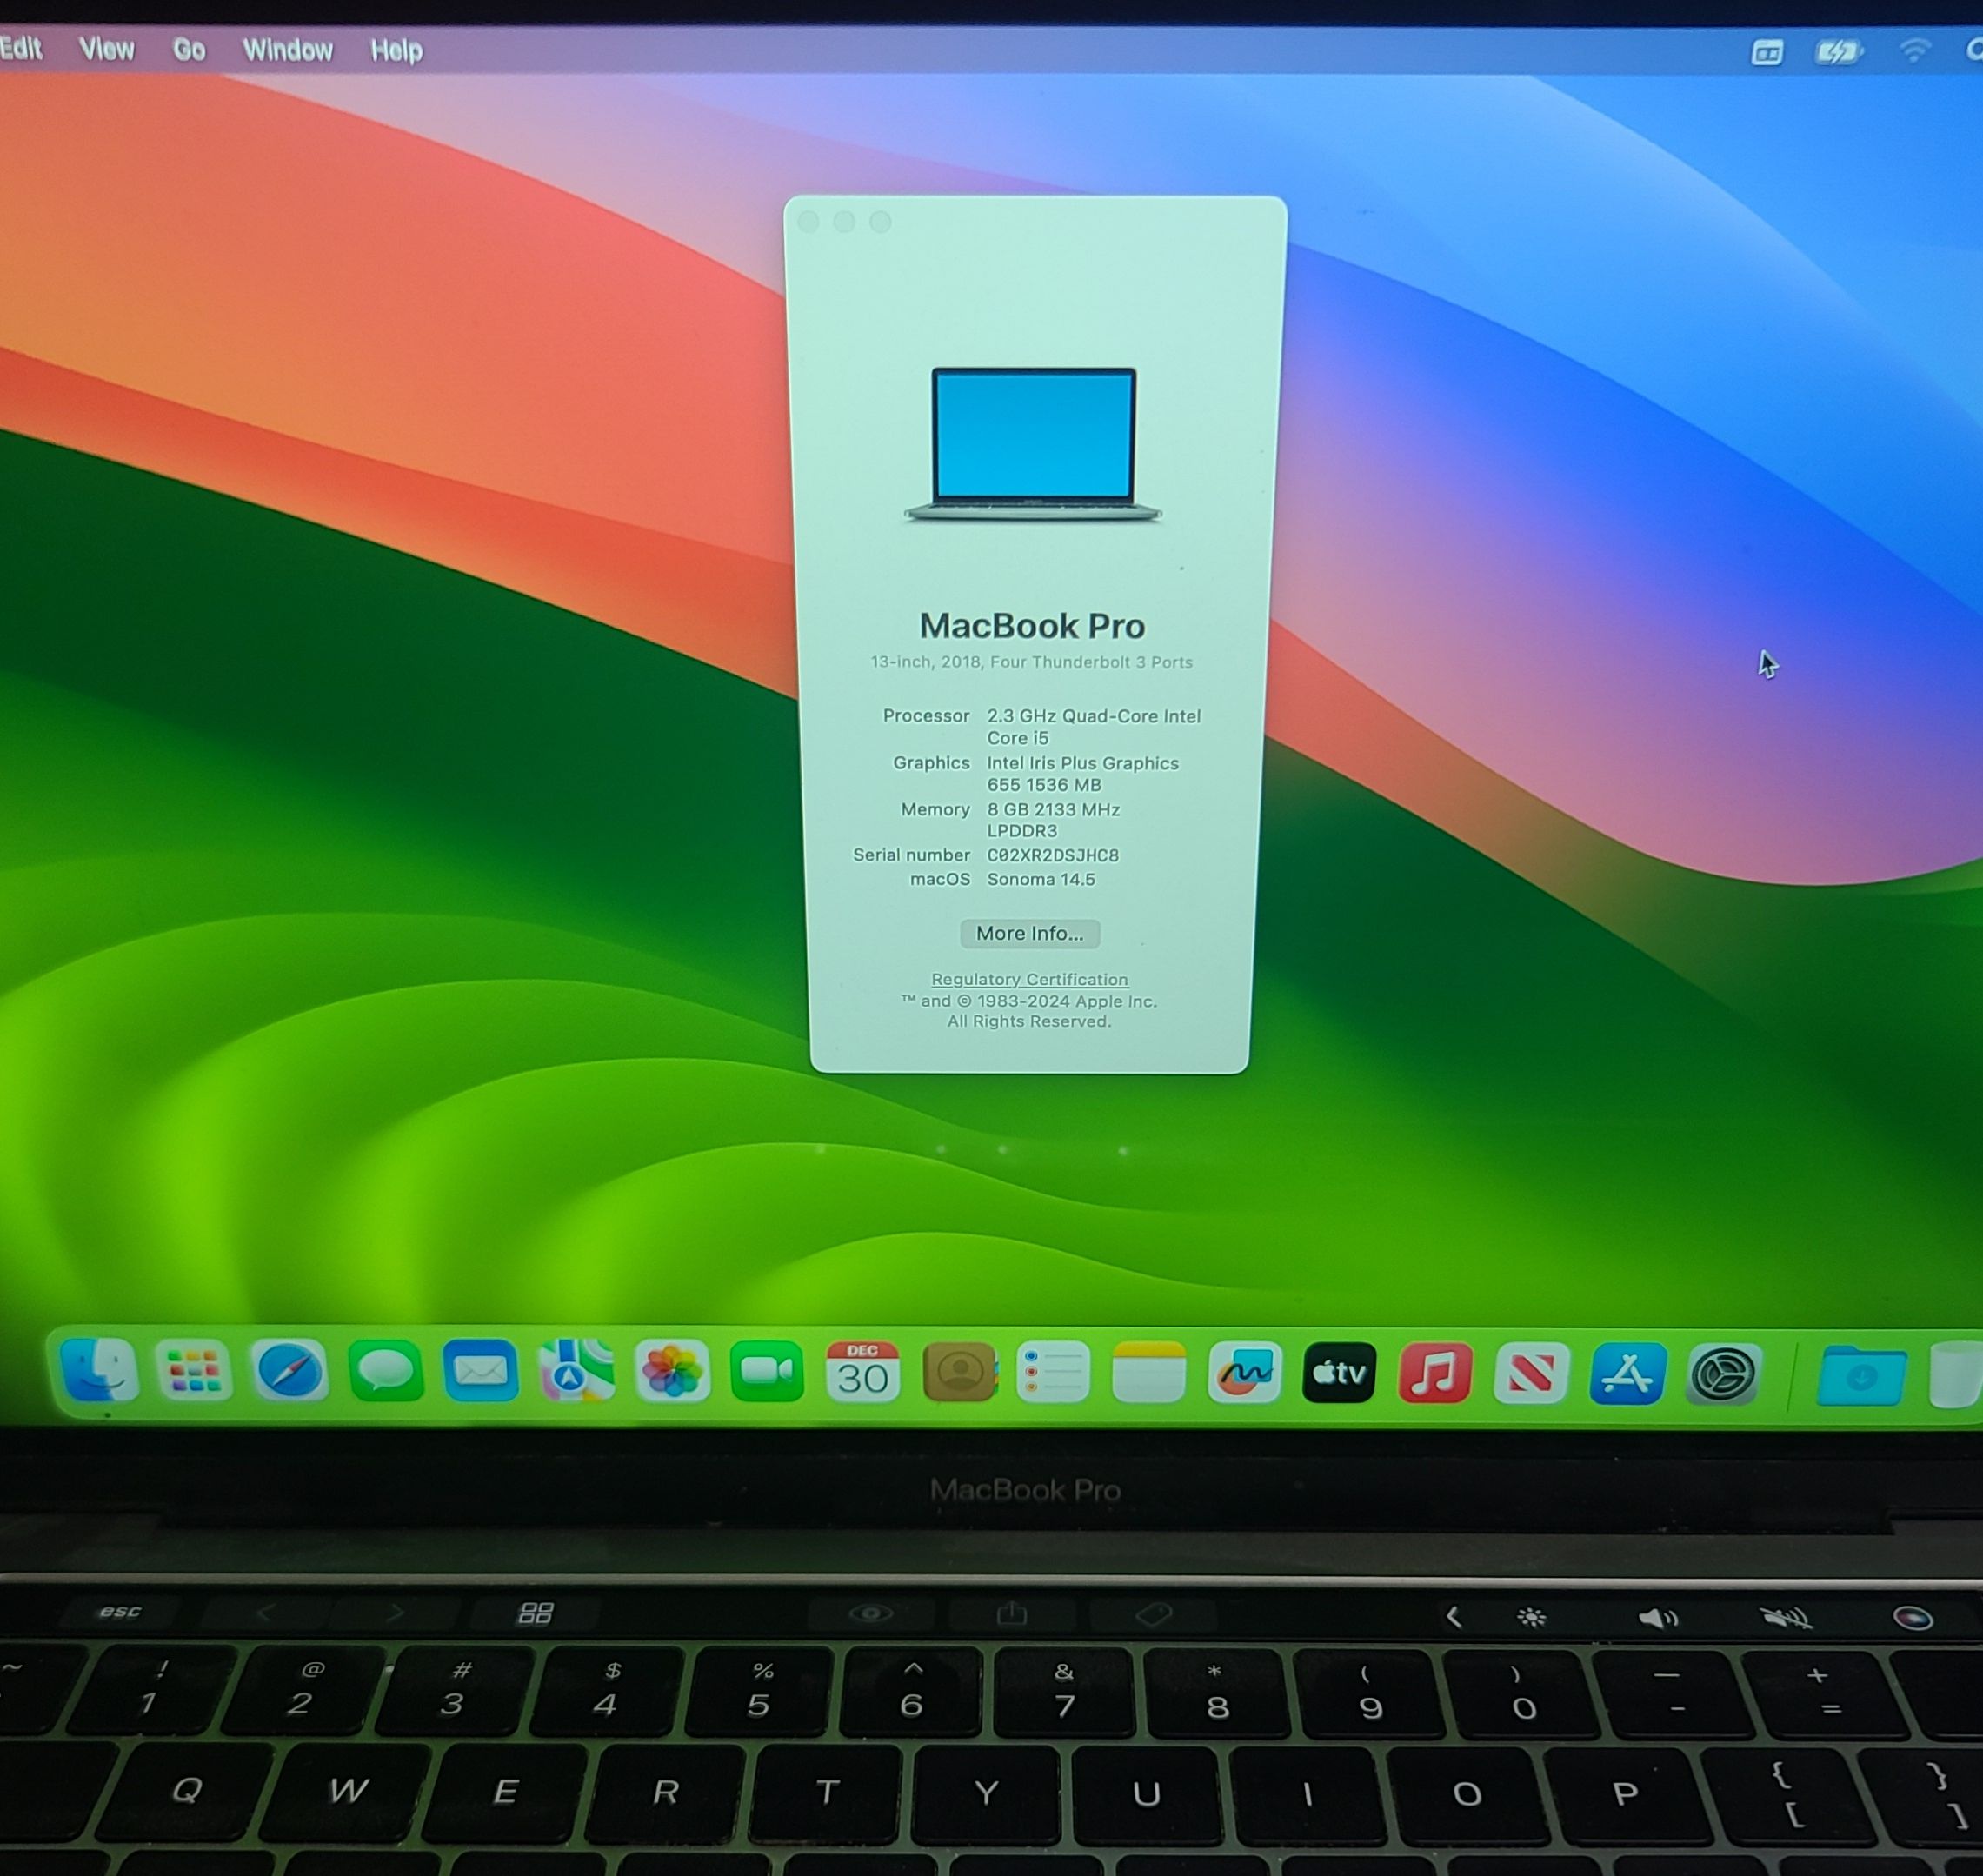Click the "Memory" label
The height and width of the screenshot is (1876, 1983).
point(935,809)
